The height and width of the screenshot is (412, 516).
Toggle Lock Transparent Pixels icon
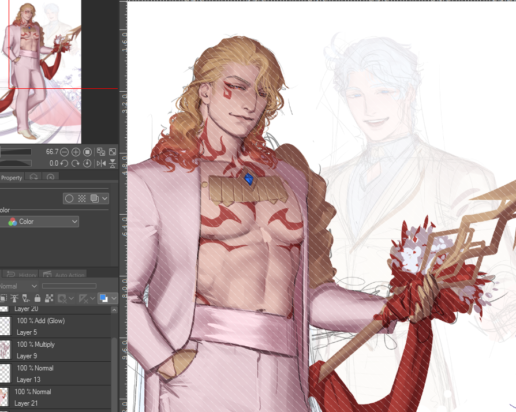pos(49,298)
